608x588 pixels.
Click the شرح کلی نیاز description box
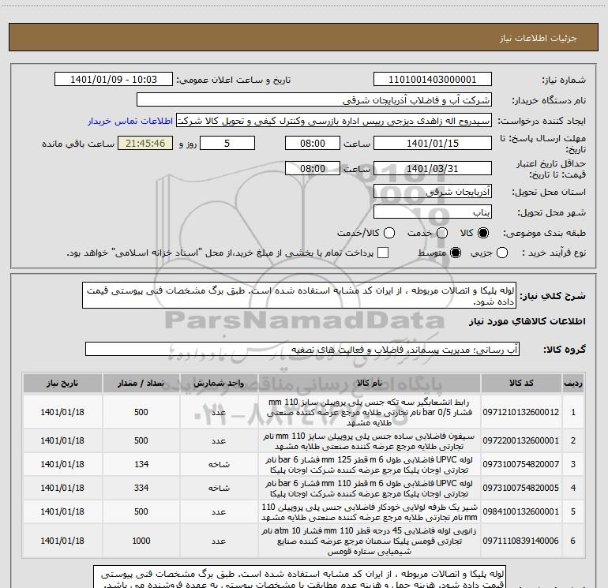coord(299,295)
